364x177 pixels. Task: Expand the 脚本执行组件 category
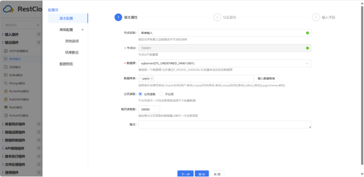(x=15, y=157)
